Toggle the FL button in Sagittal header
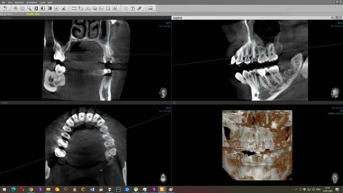 pos(332,17)
